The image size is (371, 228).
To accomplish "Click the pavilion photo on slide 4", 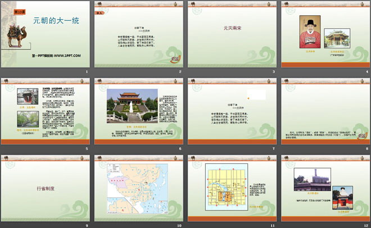I will (x=337, y=38).
